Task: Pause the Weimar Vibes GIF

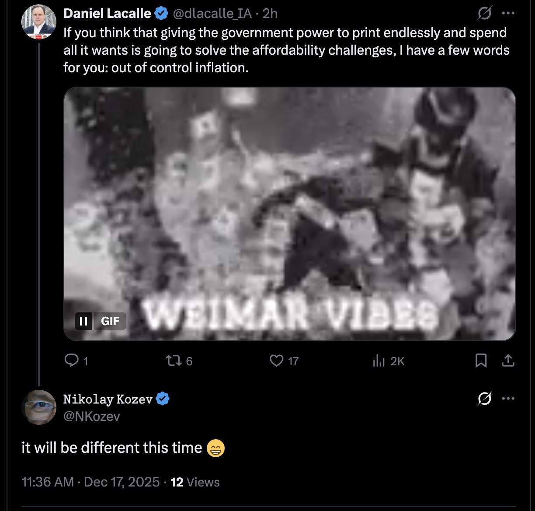Action: (83, 321)
